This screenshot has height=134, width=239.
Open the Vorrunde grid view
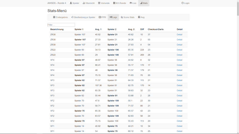(104, 3)
